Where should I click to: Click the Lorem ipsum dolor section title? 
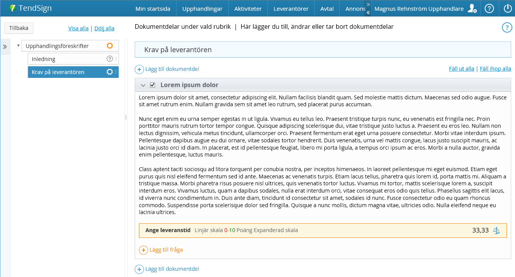tap(189, 85)
